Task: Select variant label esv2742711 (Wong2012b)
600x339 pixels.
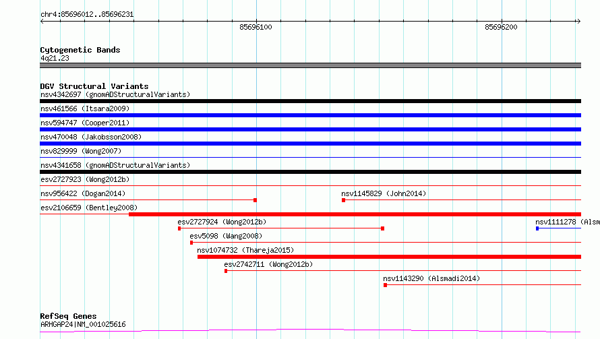Action: pyautogui.click(x=268, y=264)
